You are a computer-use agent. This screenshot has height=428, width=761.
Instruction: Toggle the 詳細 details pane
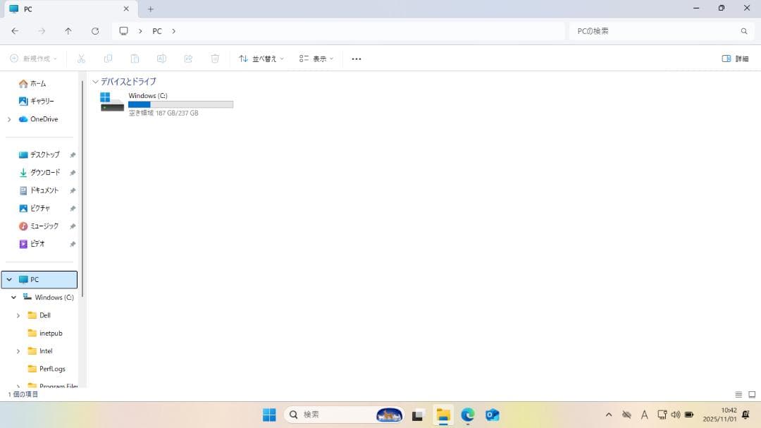pyautogui.click(x=735, y=59)
